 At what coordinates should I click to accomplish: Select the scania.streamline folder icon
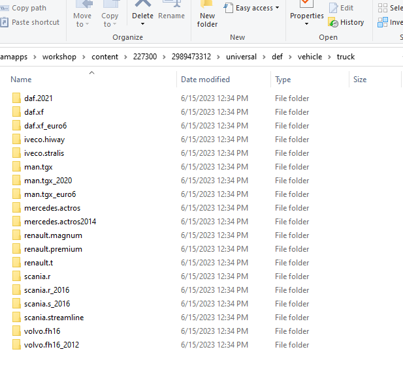coord(16,317)
